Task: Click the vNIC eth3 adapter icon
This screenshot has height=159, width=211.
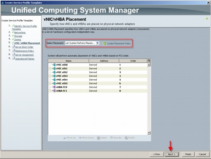Action: pos(54,76)
